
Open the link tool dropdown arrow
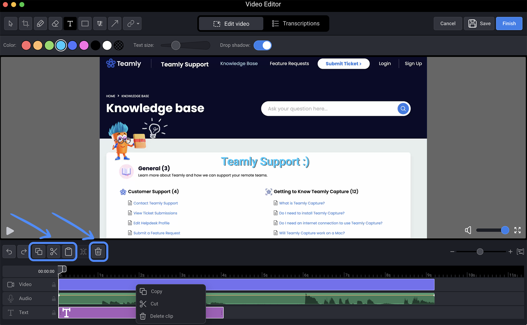click(x=138, y=24)
